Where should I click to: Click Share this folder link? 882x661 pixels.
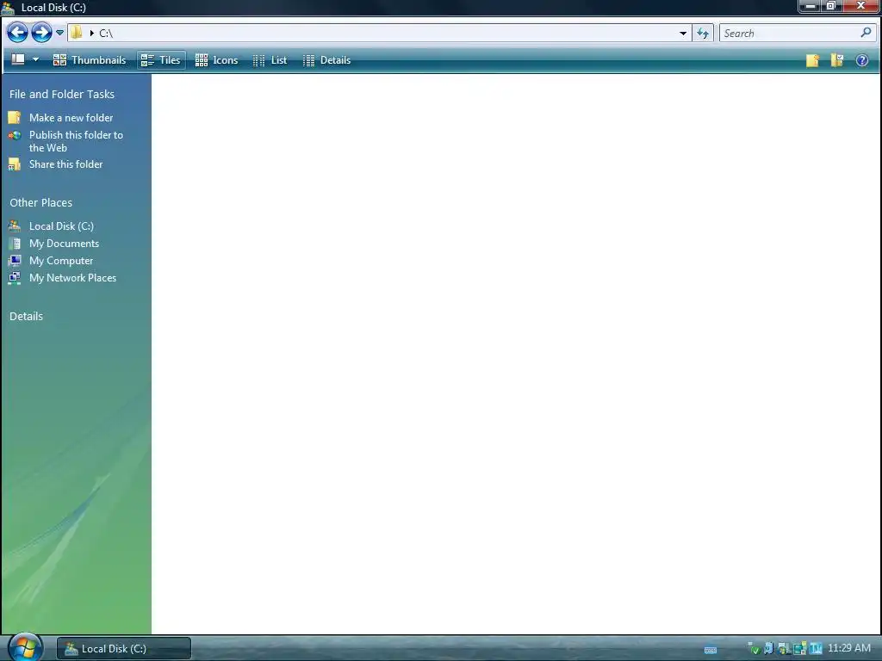pos(65,164)
